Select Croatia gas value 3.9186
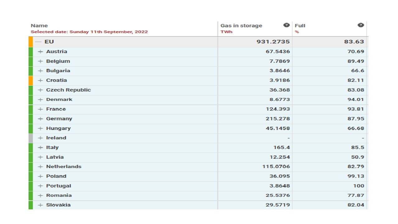The width and height of the screenshot is (398, 224). point(280,80)
